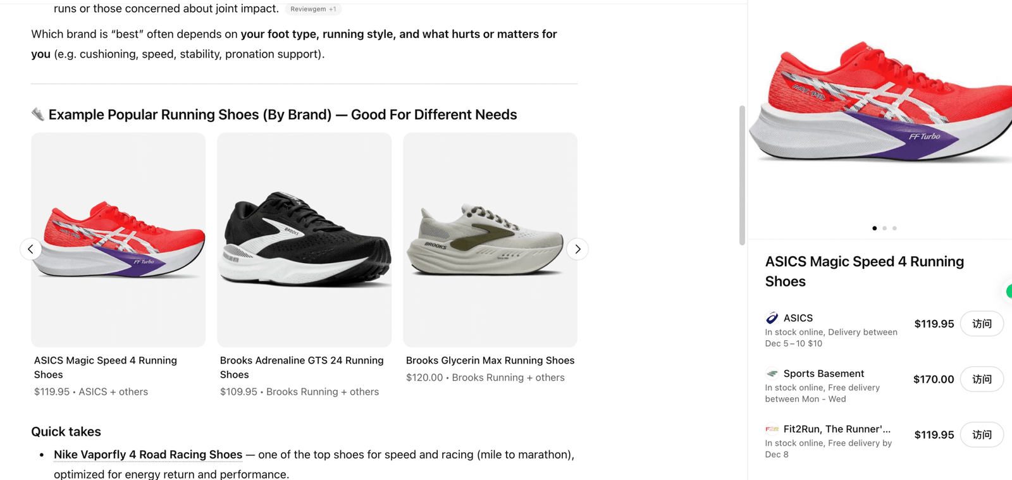Click the green circle icon at right edge
The image size is (1012, 480).
click(x=1009, y=292)
